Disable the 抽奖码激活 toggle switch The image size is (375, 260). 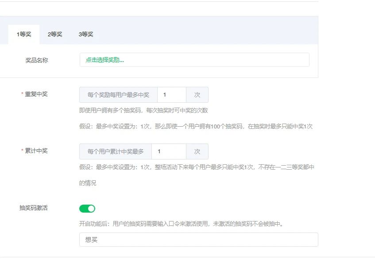coord(87,209)
